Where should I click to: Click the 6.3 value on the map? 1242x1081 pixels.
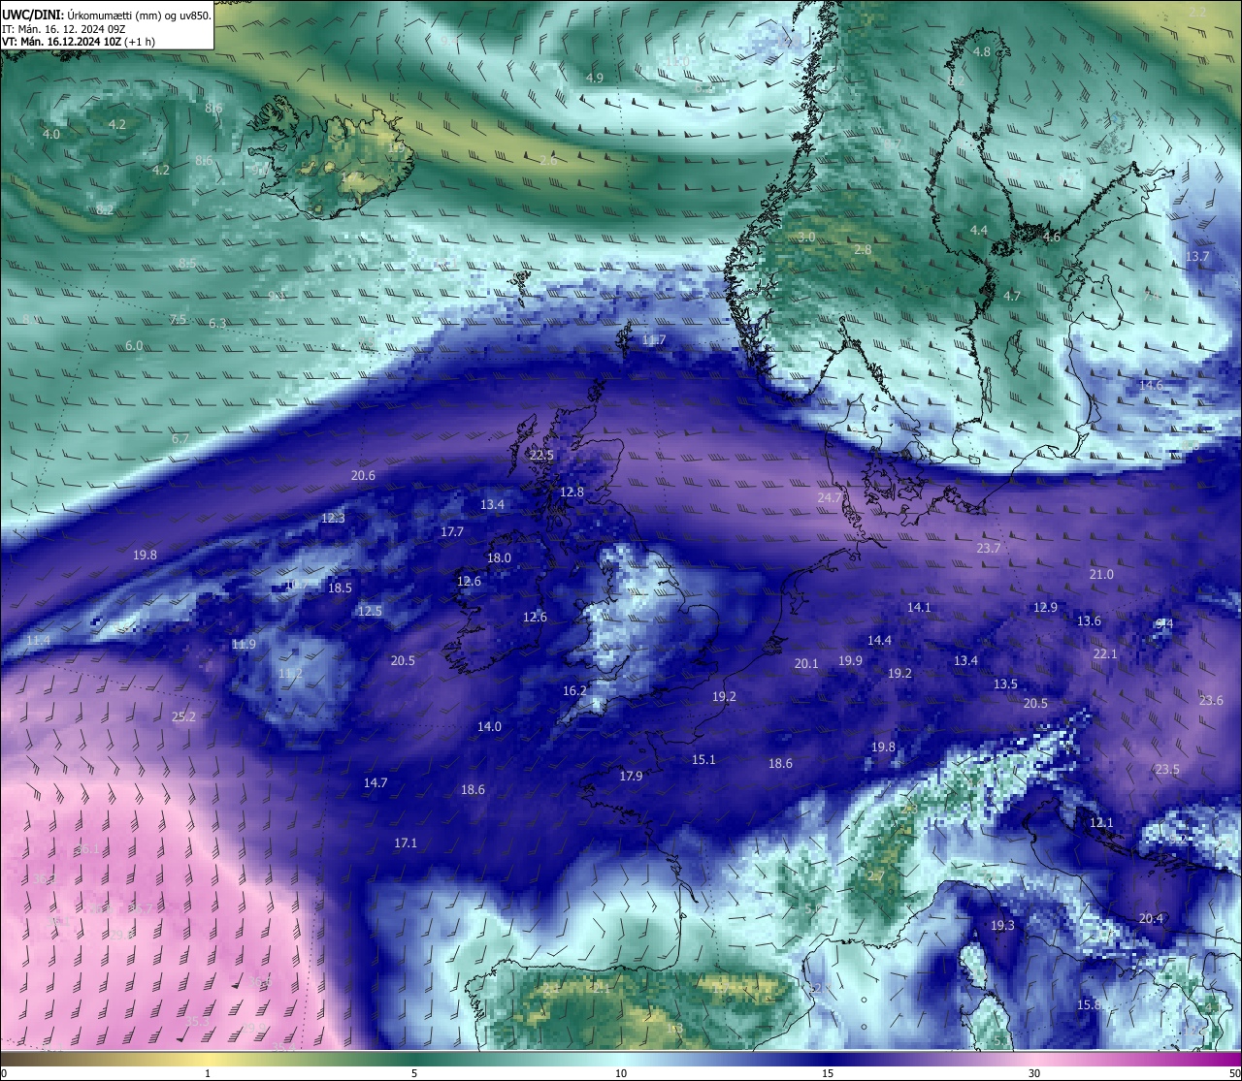pos(217,324)
